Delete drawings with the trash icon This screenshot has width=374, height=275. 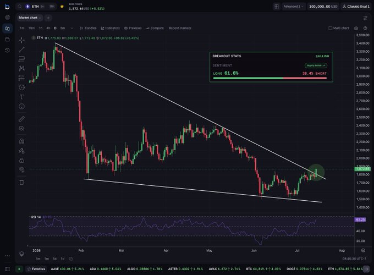click(x=21, y=183)
